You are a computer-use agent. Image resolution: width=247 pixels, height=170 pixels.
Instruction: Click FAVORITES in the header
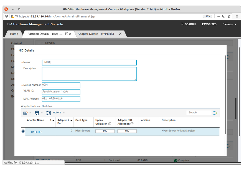tap(209, 24)
